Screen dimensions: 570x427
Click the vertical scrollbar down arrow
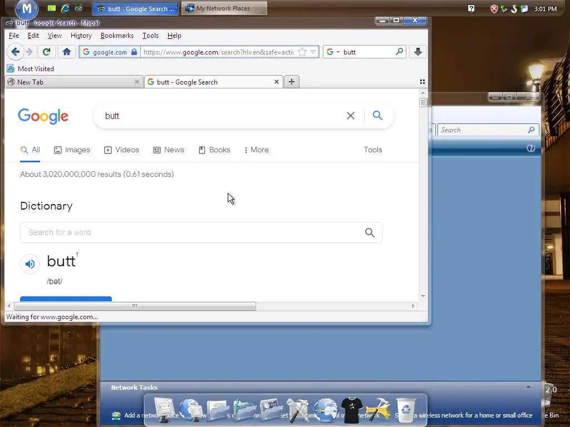(423, 296)
